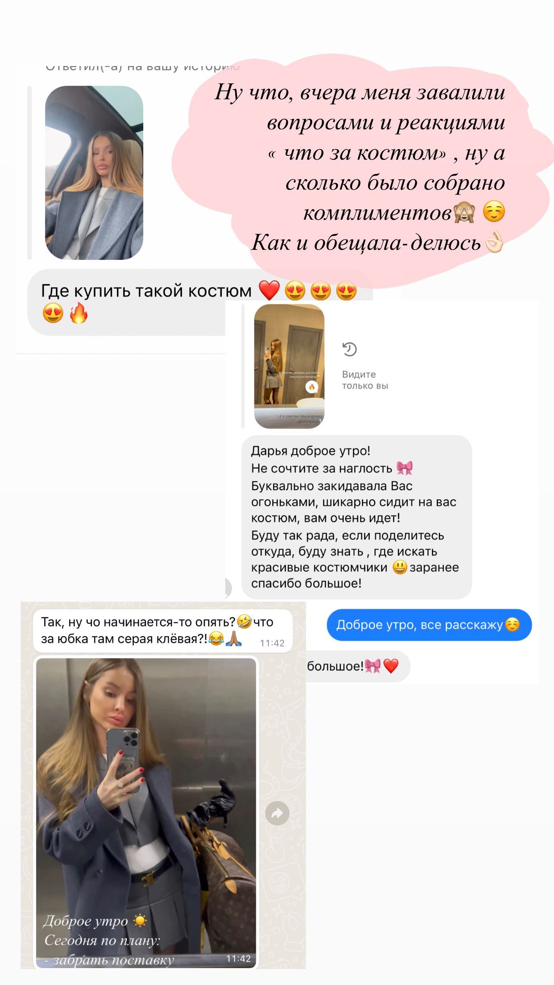Viewport: 554px width, 985px height.
Task: Click the blue 'Доброе утро, все расскажу' message
Action: click(x=429, y=625)
